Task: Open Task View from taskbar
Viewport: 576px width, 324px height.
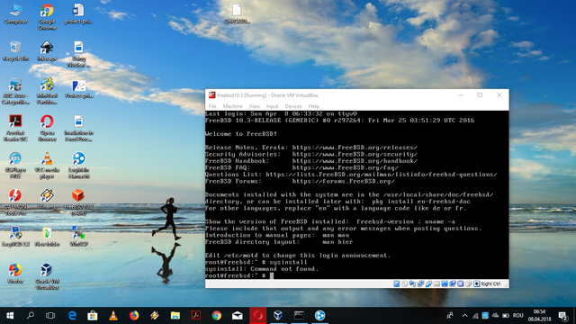Action: [x=50, y=316]
